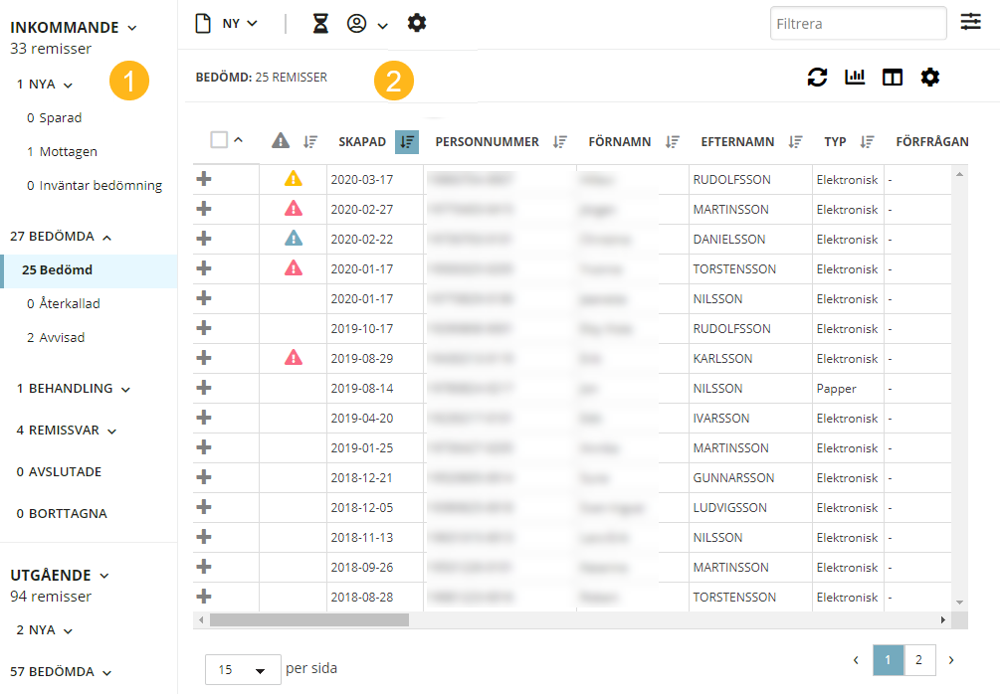This screenshot has width=1003, height=694.
Task: Click the filter sliders icon beside Filtrera
Action: coord(970,23)
